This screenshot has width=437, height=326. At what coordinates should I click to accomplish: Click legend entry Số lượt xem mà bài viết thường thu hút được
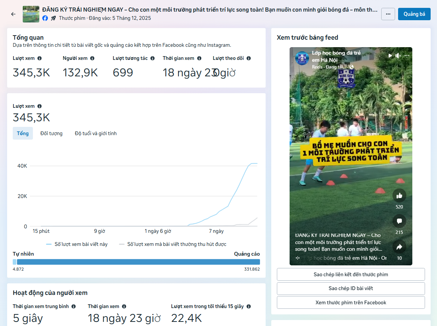173,244
